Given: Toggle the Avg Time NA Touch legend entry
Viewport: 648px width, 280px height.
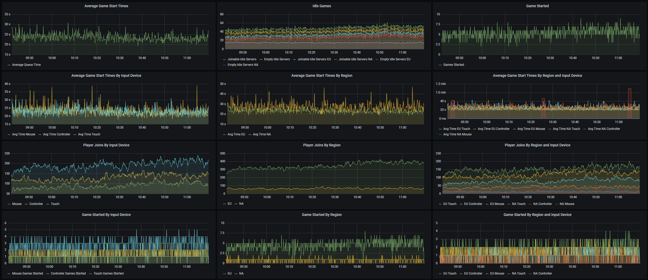Looking at the screenshot, I should [566, 129].
